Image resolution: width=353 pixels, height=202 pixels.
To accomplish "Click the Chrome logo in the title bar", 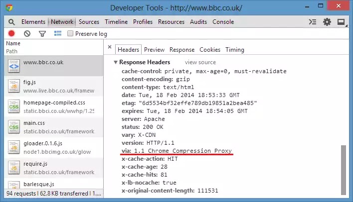I will point(9,8).
